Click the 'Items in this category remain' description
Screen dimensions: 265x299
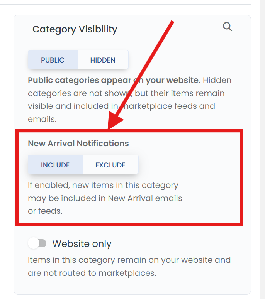tap(129, 260)
